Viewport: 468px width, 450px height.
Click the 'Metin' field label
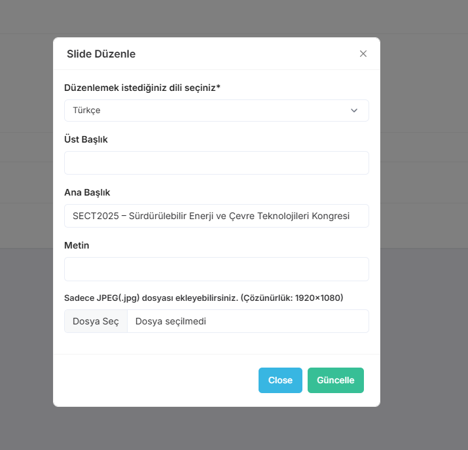click(x=77, y=245)
